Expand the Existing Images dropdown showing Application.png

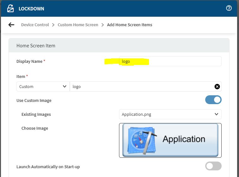tap(170, 114)
